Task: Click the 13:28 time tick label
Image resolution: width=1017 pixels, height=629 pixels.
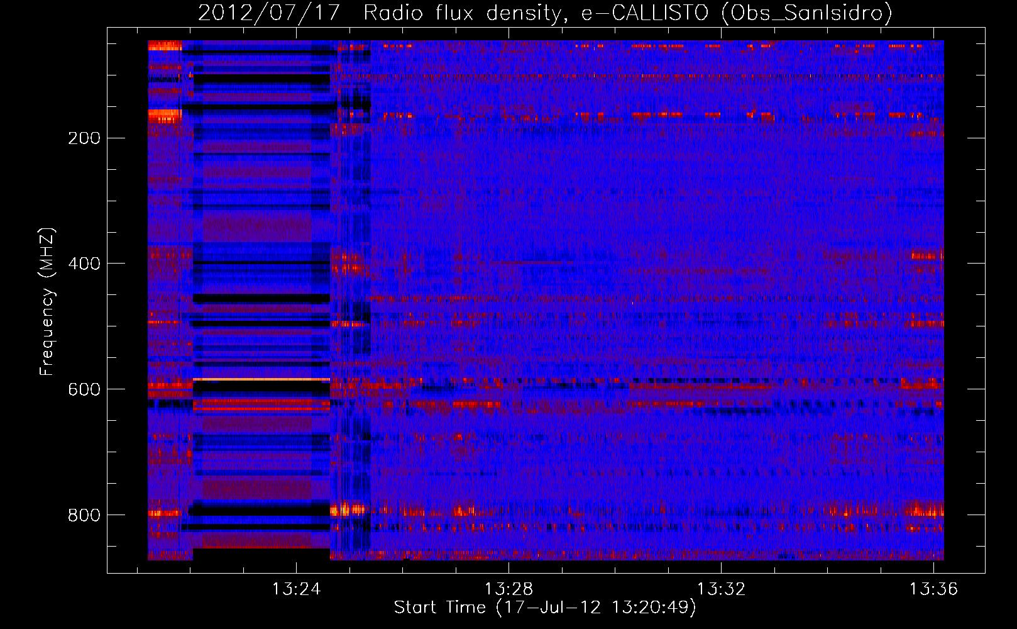Action: tap(508, 589)
